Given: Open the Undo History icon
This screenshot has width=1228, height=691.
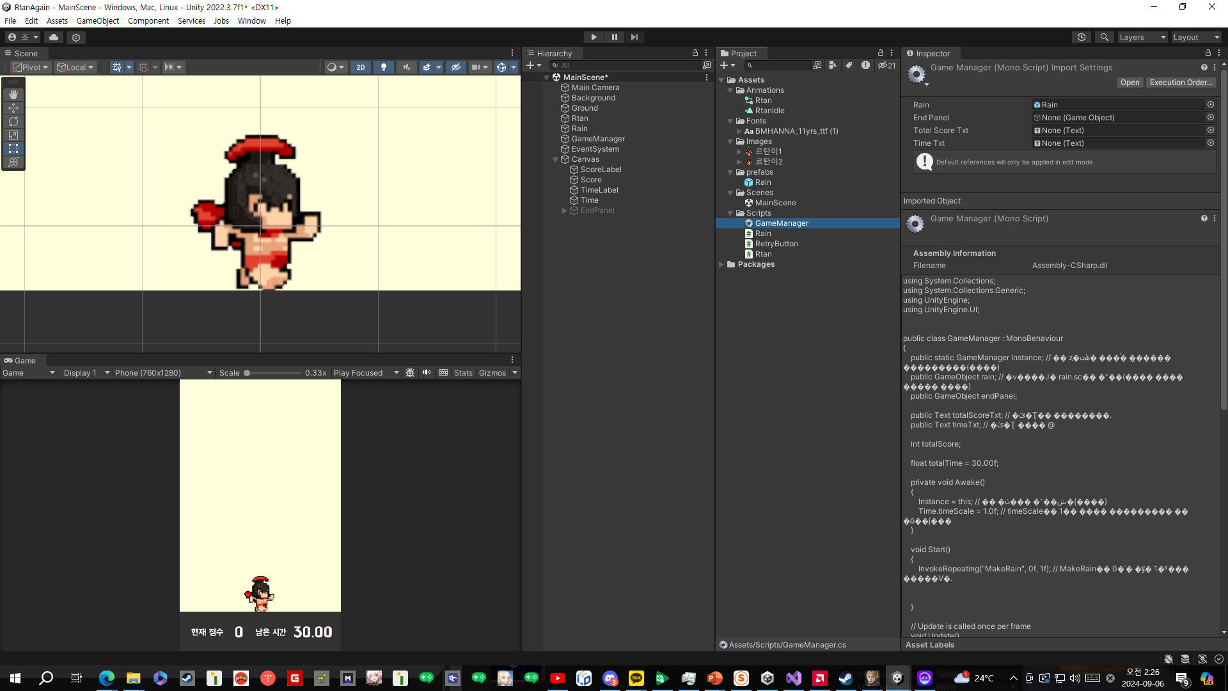Looking at the screenshot, I should pos(1082,37).
